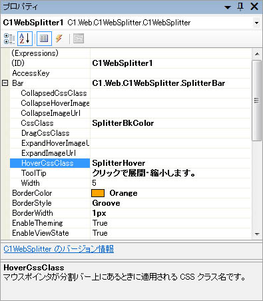Select the EnableViewState property name
Screen dimensions: 263x301
(x=41, y=233)
